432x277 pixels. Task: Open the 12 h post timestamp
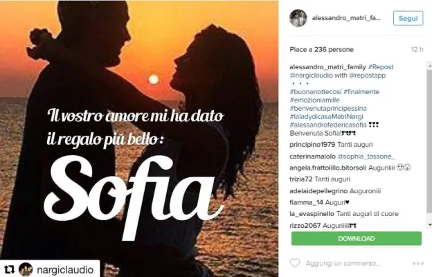point(417,50)
